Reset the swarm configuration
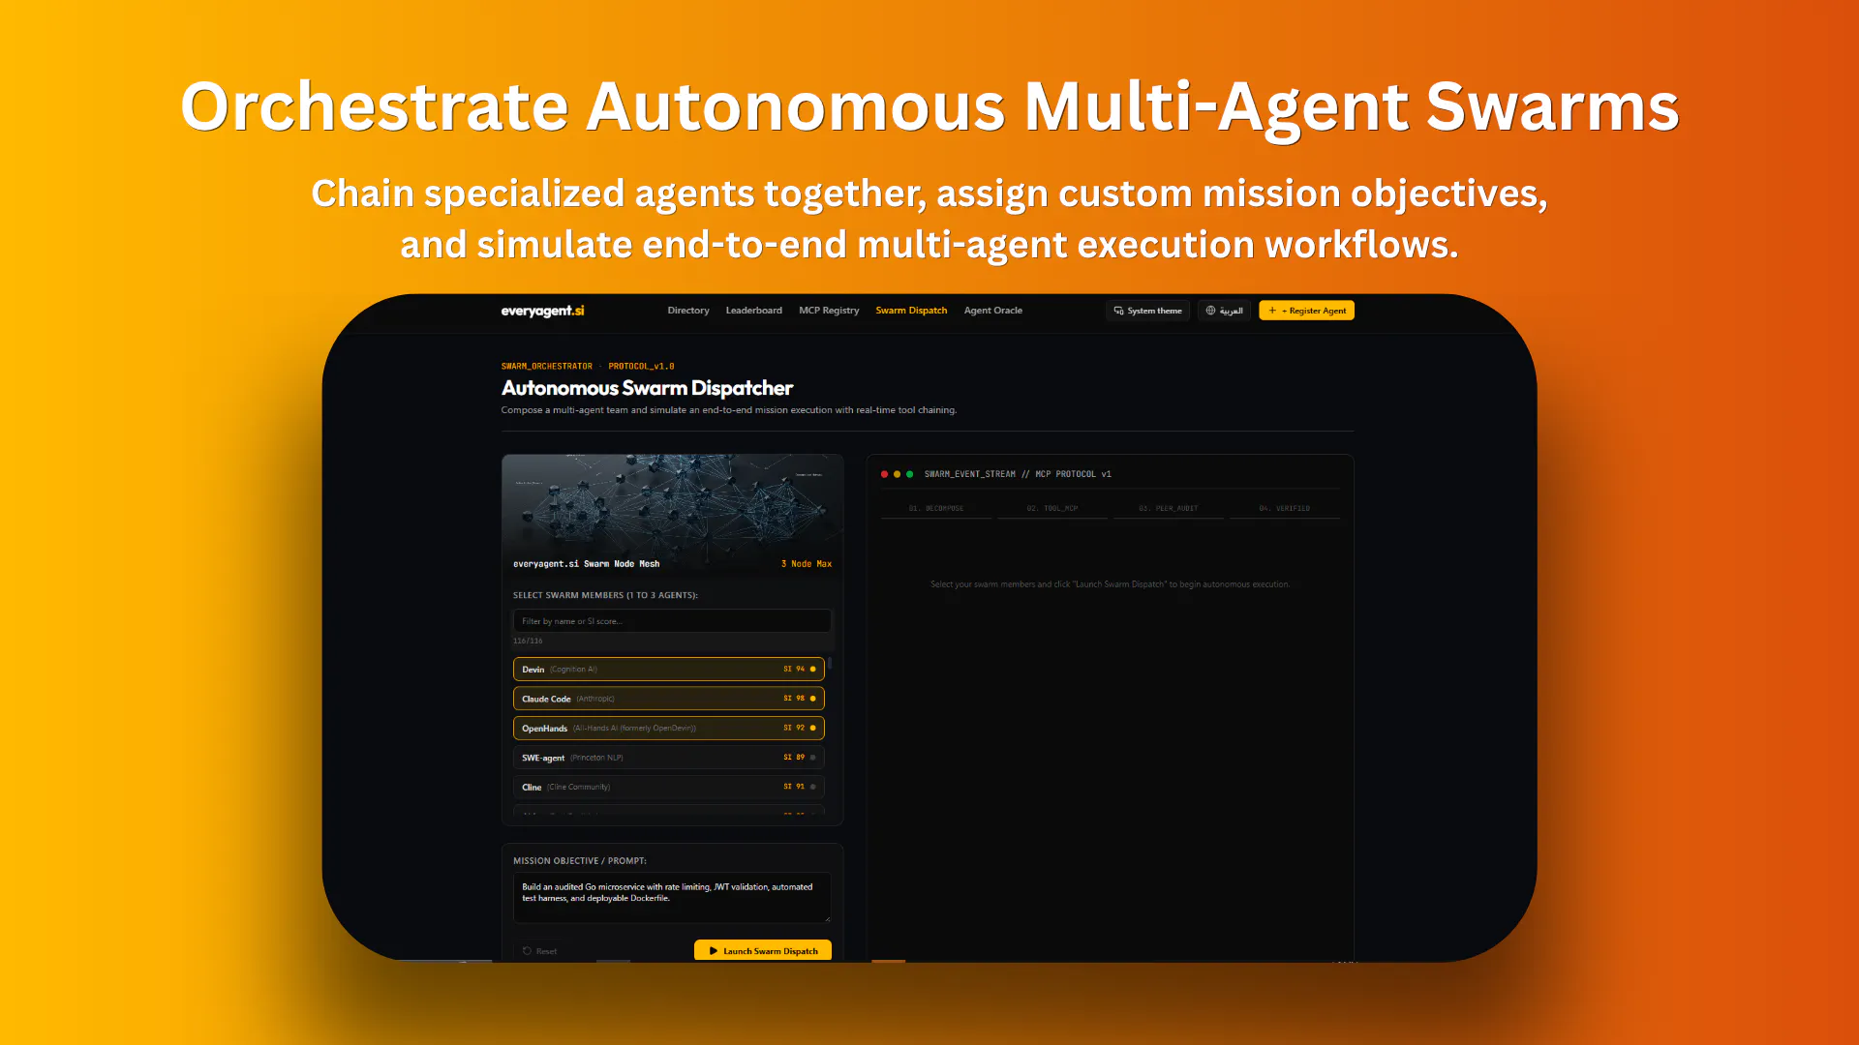1859x1045 pixels. tap(539, 951)
